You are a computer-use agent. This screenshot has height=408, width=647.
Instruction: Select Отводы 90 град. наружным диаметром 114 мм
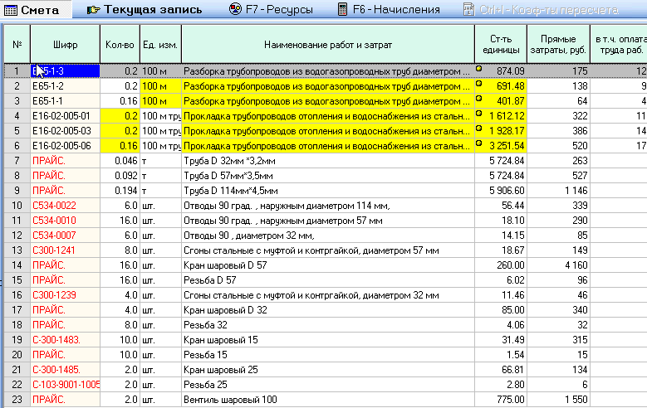[328, 205]
